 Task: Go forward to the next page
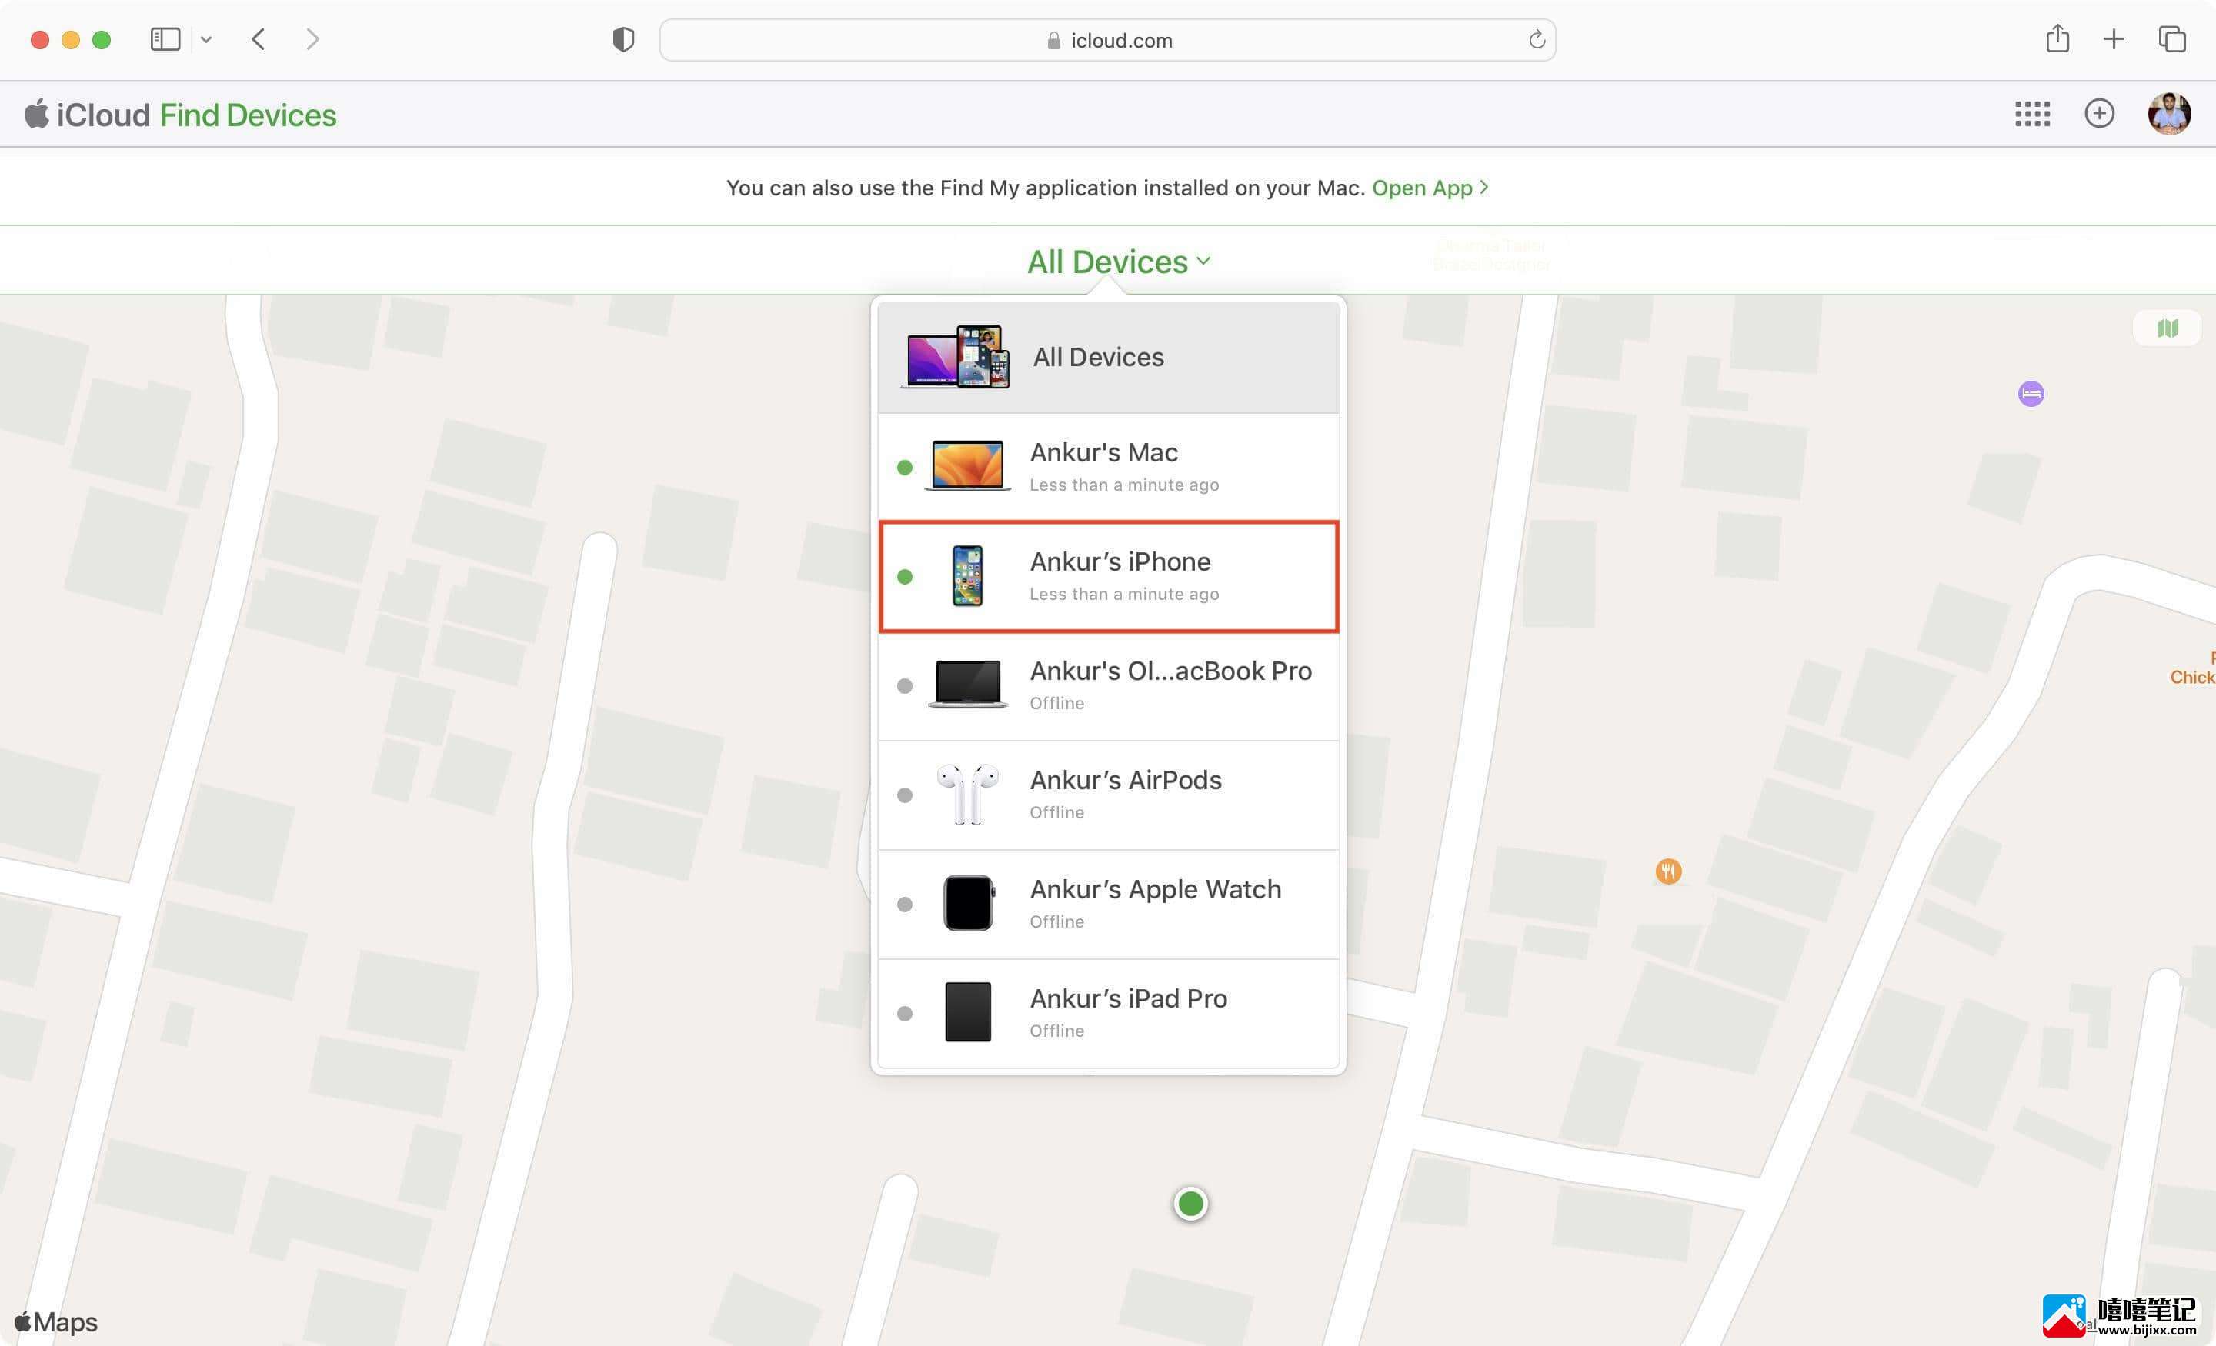click(x=312, y=39)
